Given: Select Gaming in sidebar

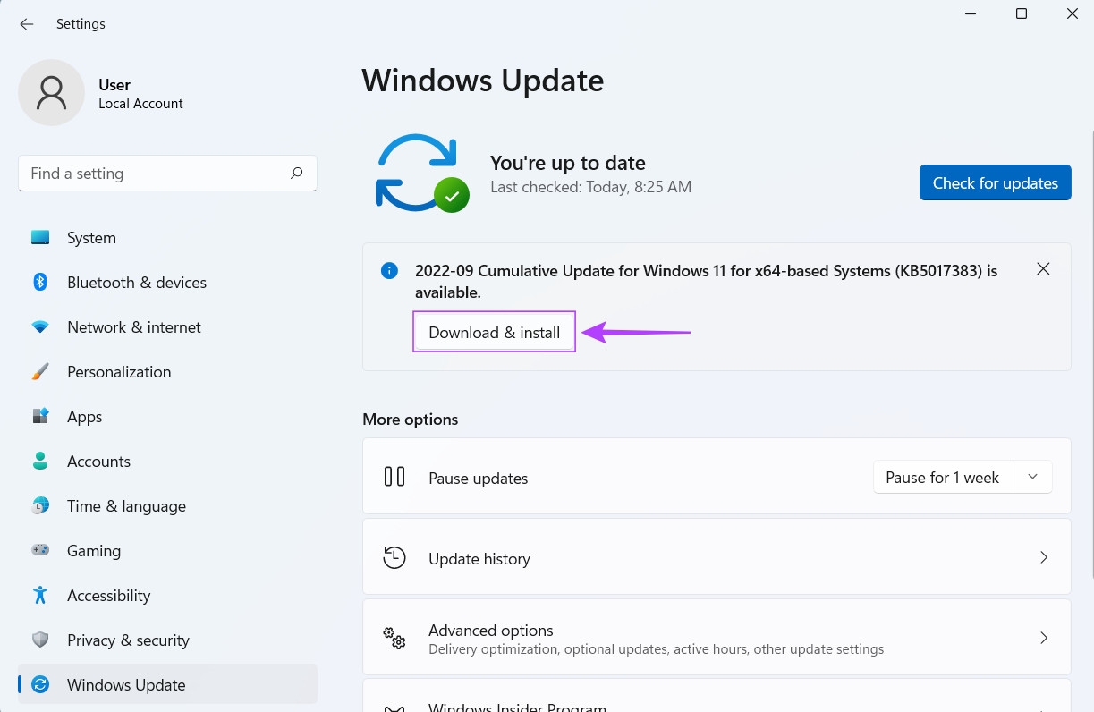Looking at the screenshot, I should tap(167, 551).
